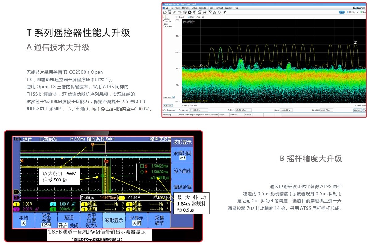Open the Connect menu
367x245 pixels.
(219, 8)
